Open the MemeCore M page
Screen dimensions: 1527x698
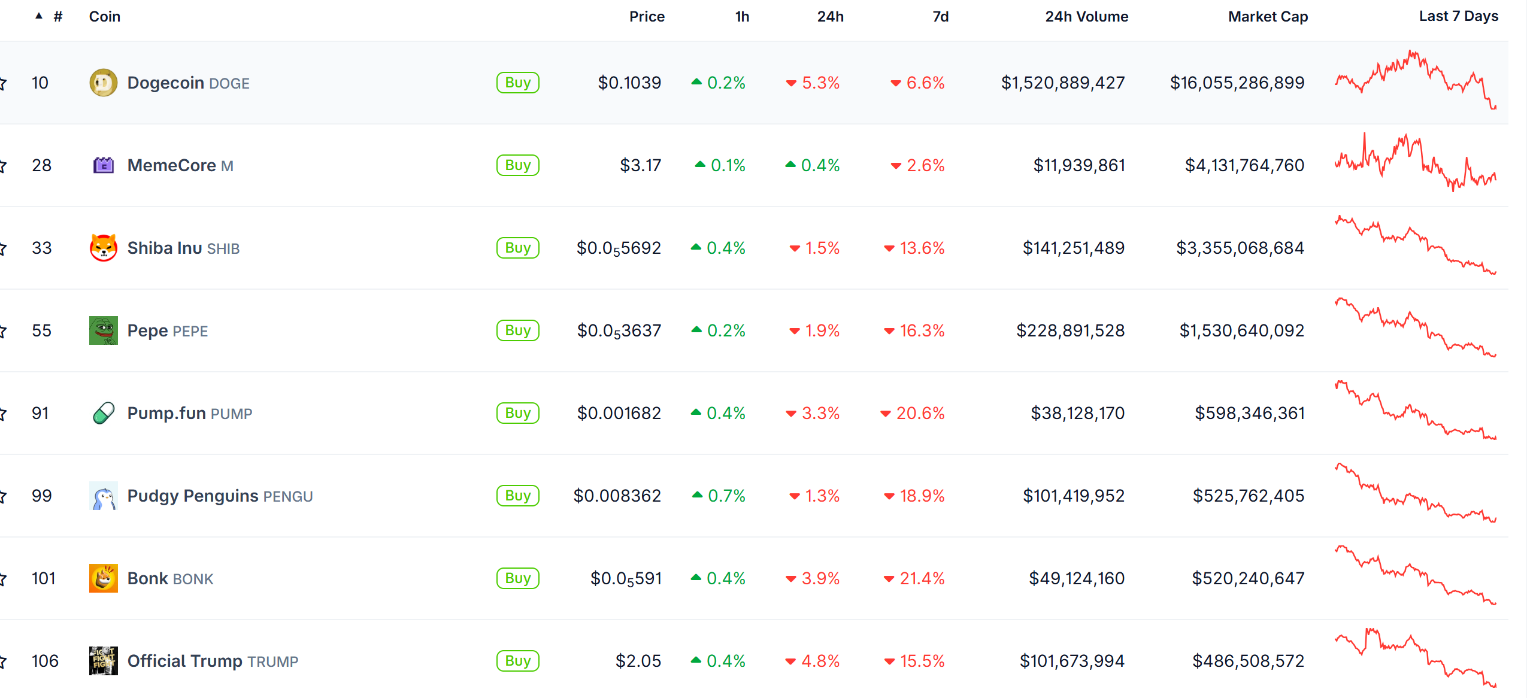click(180, 165)
